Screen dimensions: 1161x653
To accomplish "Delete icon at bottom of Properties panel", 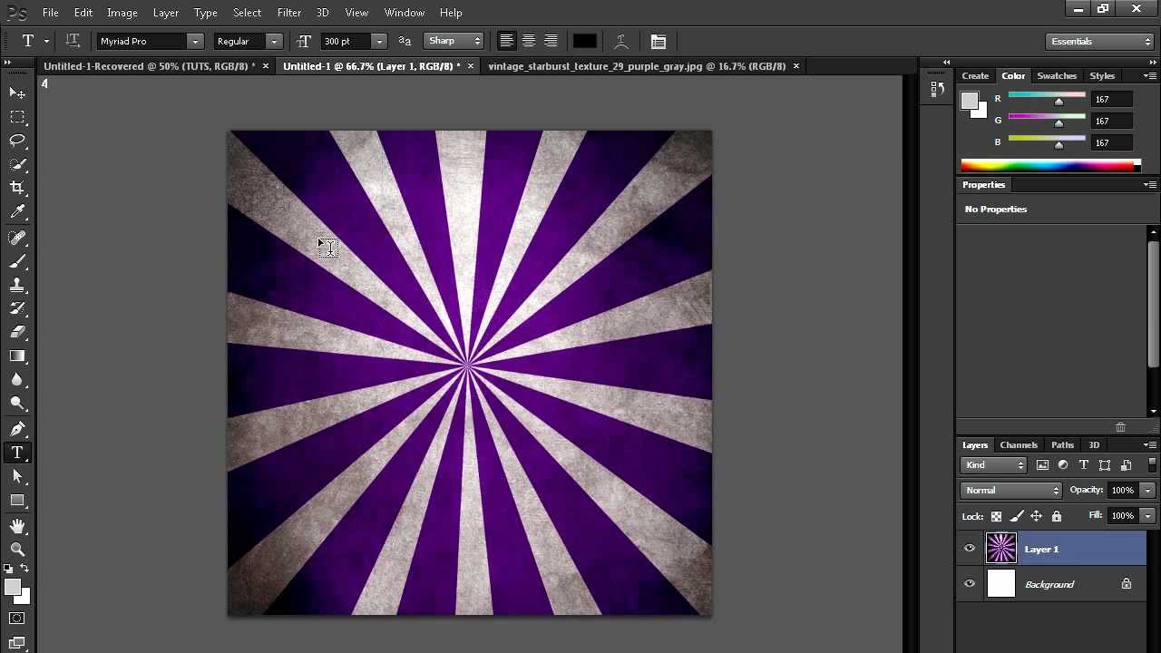I will tap(1120, 427).
